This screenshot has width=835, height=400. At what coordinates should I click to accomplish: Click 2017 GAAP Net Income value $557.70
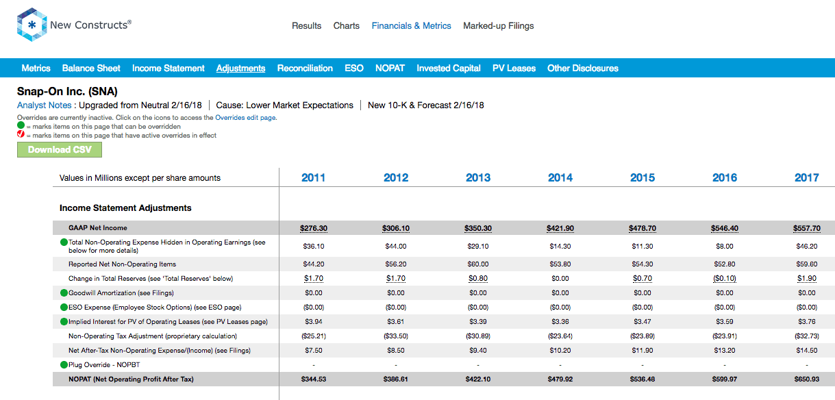point(807,228)
